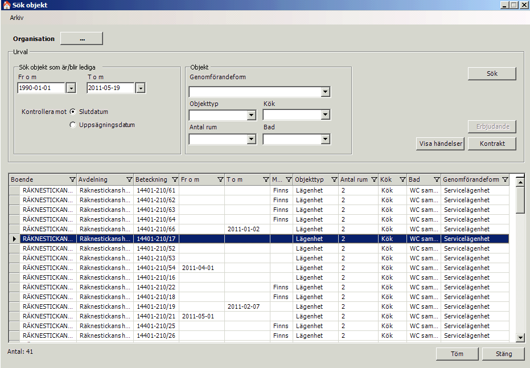Open the filter icon on Tom column header

(x=266, y=179)
